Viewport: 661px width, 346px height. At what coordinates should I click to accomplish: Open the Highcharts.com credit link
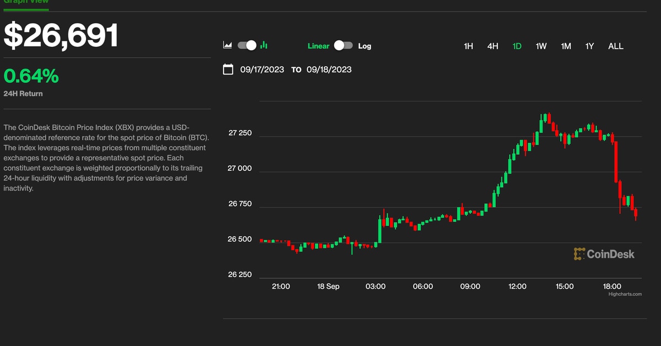click(x=625, y=294)
